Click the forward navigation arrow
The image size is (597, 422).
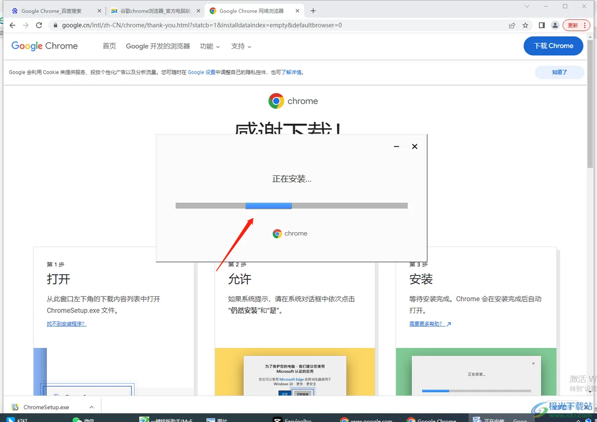coord(26,25)
